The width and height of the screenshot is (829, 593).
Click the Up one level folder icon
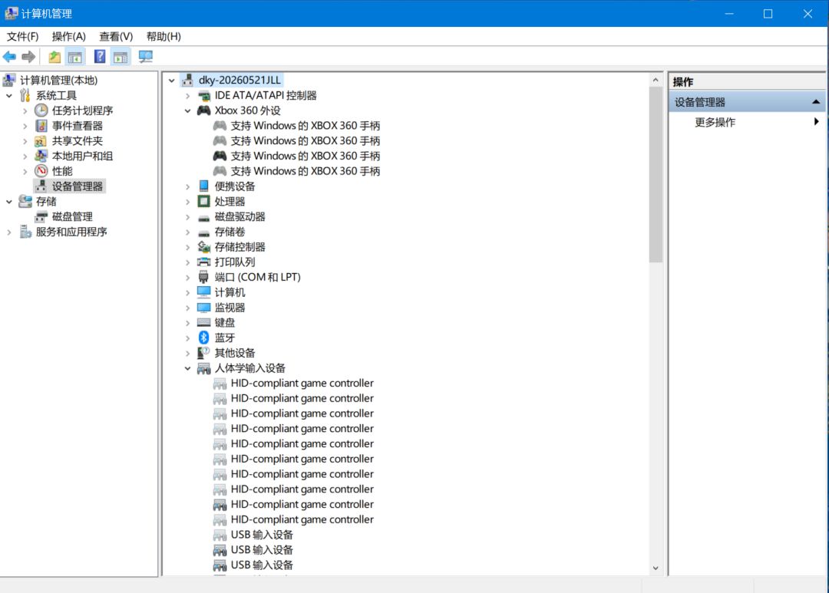(54, 57)
